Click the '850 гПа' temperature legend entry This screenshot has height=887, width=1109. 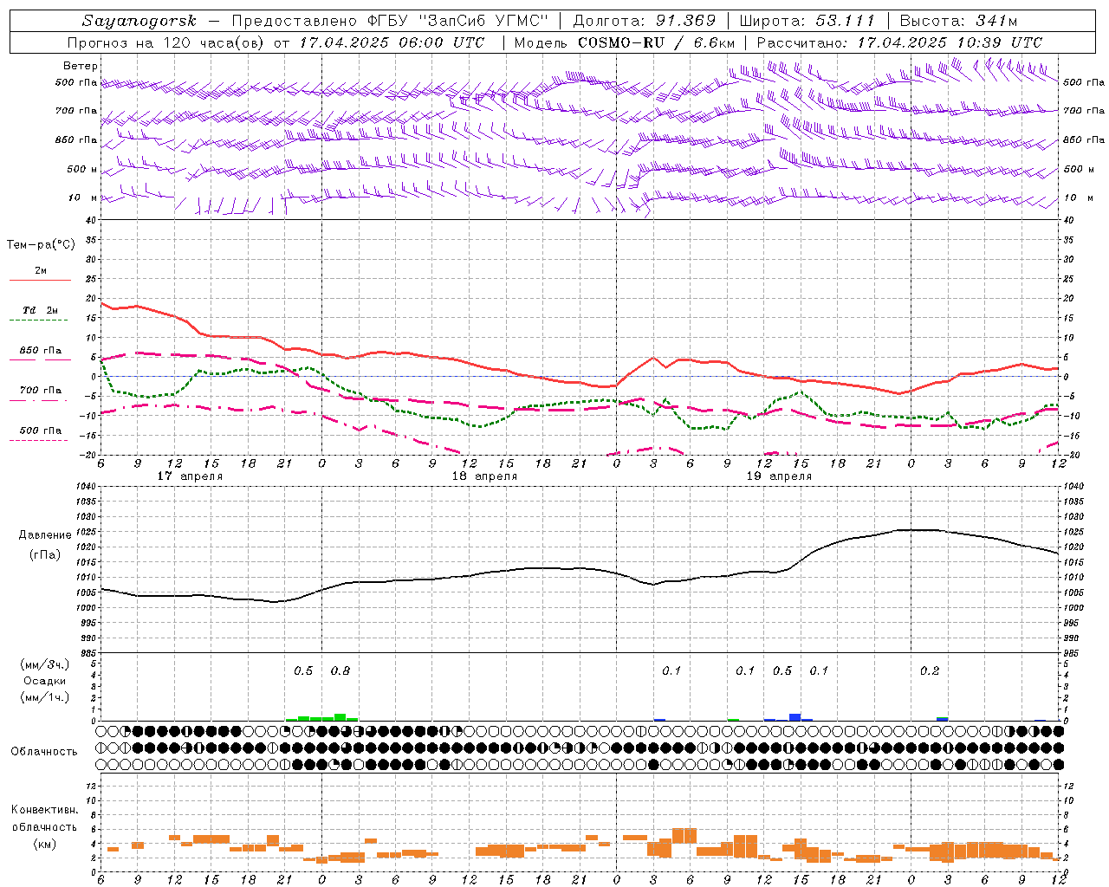[x=41, y=351]
